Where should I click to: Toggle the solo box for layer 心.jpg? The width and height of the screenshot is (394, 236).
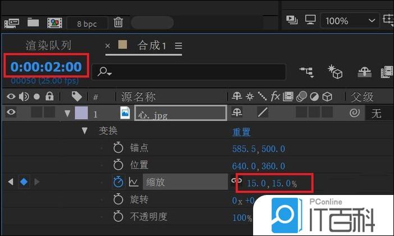click(36, 112)
